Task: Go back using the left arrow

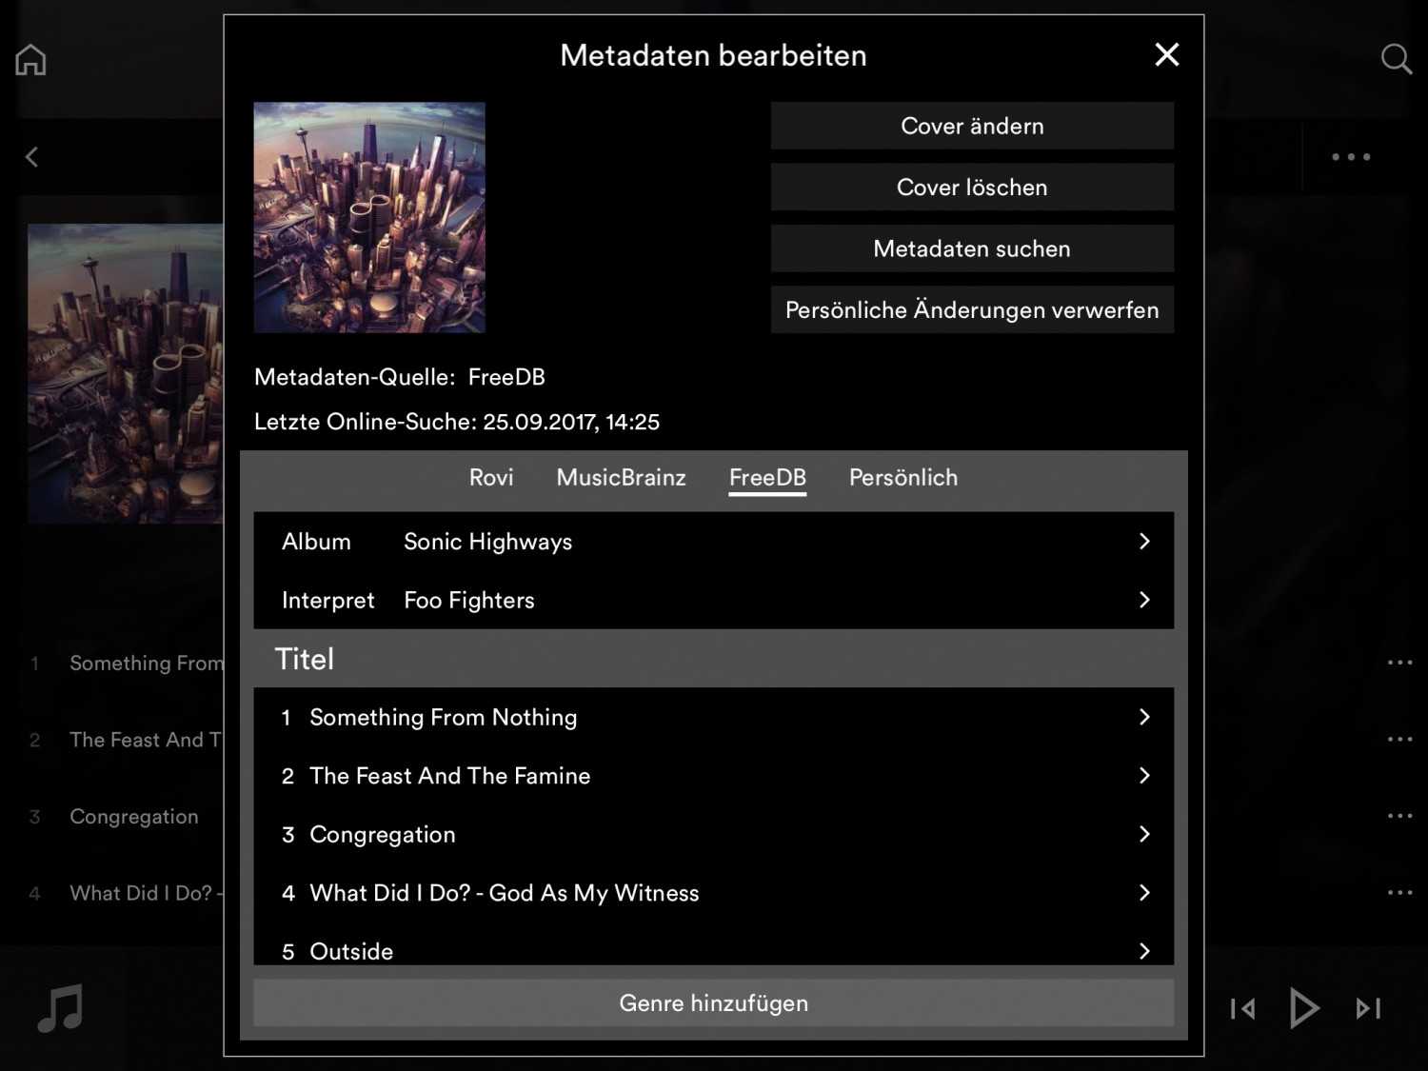Action: pos(31,156)
